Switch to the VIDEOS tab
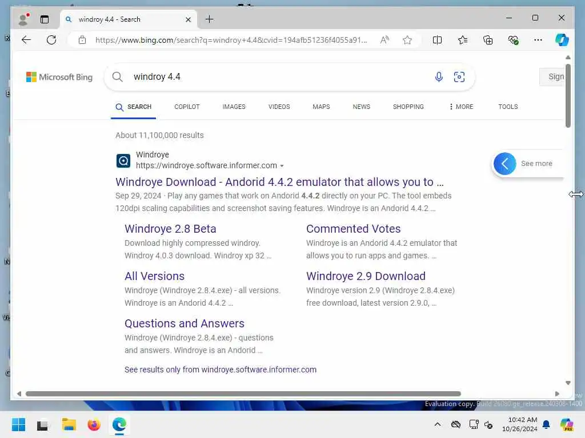Screen dimensions: 585x438 pyautogui.click(x=279, y=107)
